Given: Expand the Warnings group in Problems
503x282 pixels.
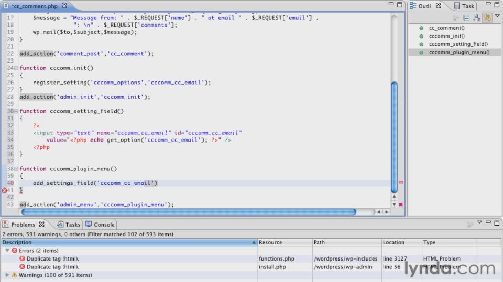Looking at the screenshot, I should point(7,275).
